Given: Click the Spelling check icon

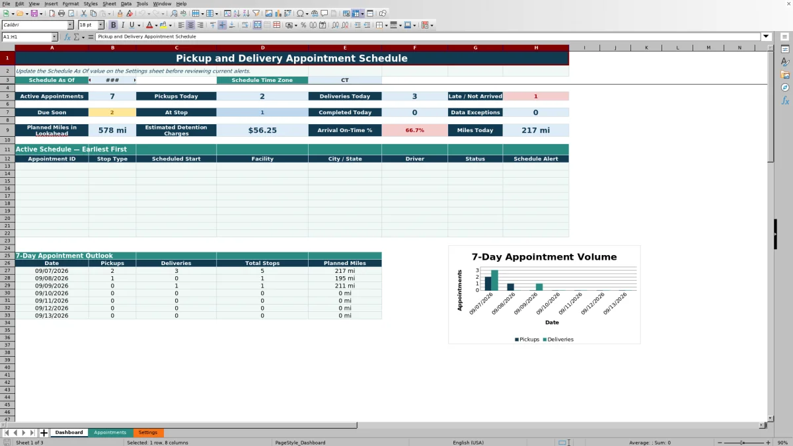Looking at the screenshot, I should coord(183,13).
